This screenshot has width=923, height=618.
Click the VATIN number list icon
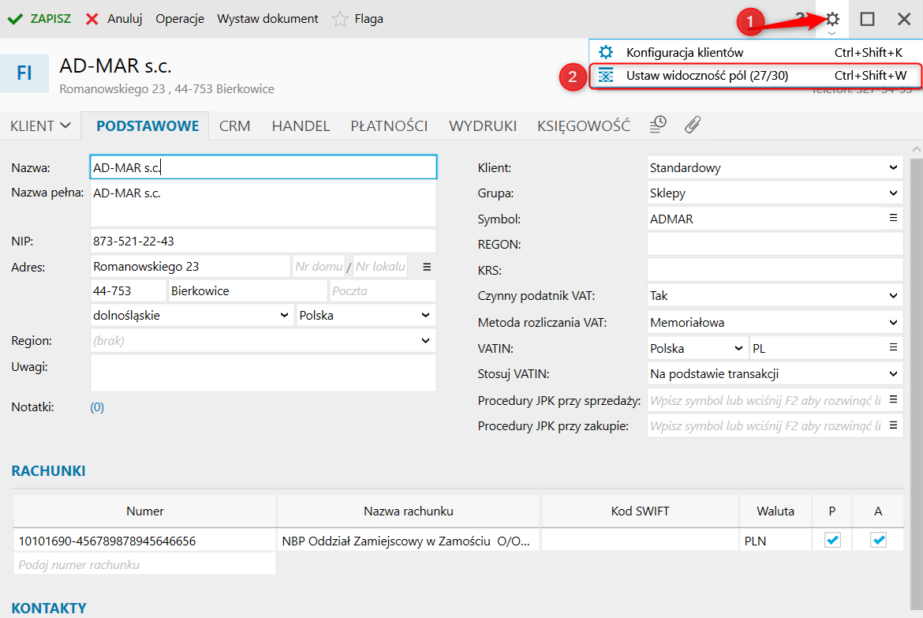(x=894, y=347)
